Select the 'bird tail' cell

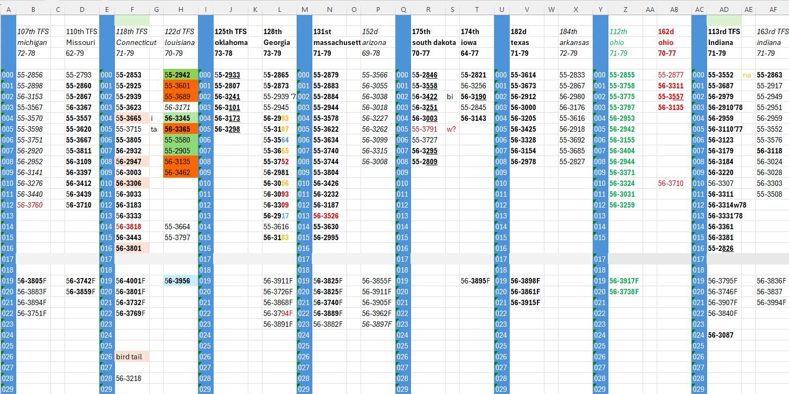tap(132, 357)
